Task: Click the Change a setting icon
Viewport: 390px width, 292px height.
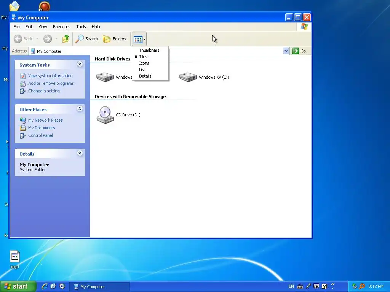Action: point(23,91)
